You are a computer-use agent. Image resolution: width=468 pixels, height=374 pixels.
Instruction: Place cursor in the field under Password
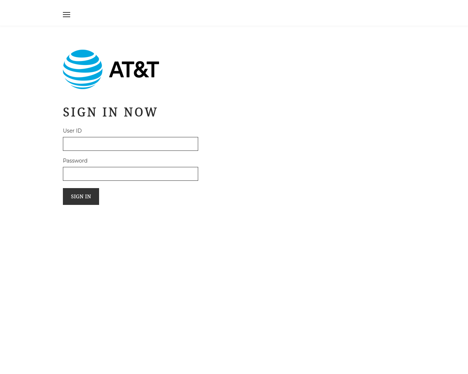(x=131, y=174)
